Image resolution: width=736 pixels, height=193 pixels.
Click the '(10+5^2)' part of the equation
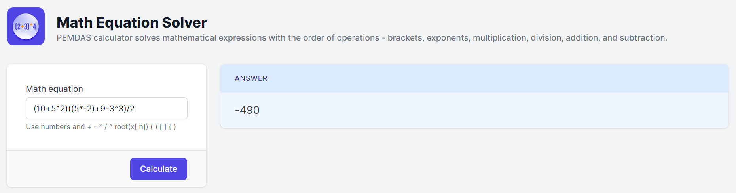(x=51, y=109)
